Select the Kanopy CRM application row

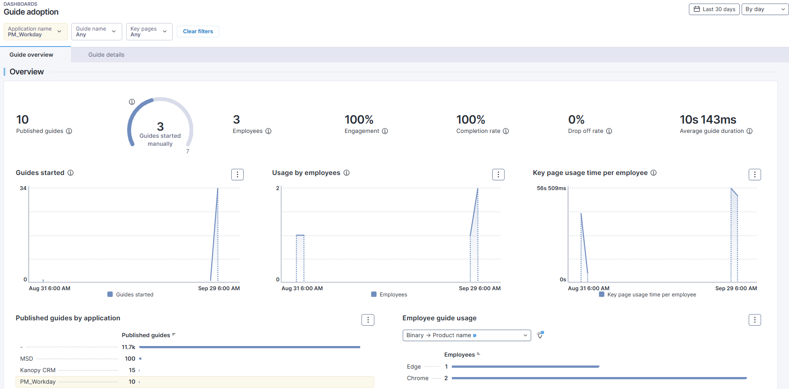tap(38, 370)
